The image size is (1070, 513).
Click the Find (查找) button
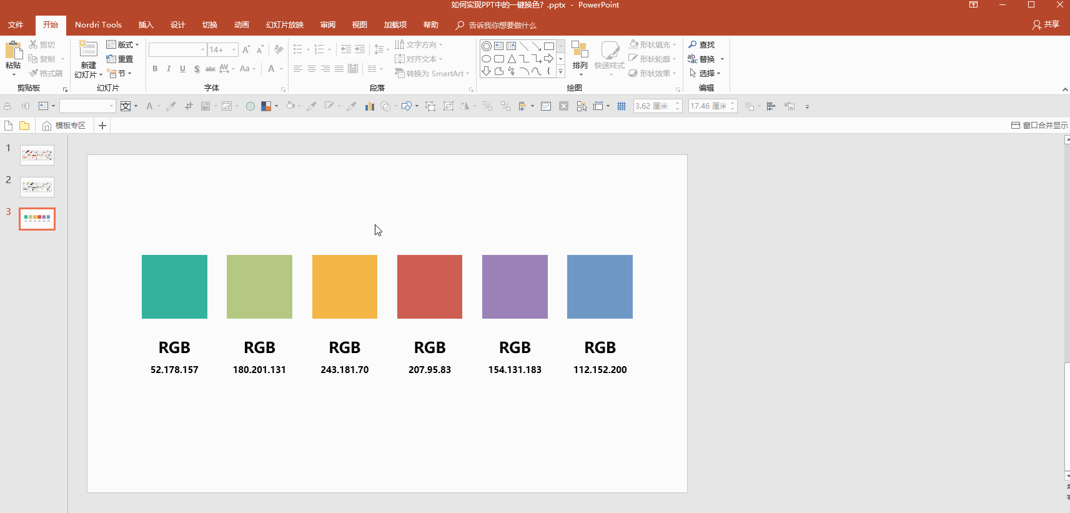click(x=701, y=44)
